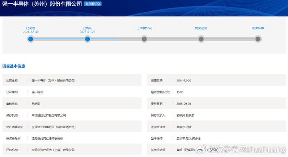Select the 签字律师 field label
The height and width of the screenshot is (157, 288).
click(157, 138)
